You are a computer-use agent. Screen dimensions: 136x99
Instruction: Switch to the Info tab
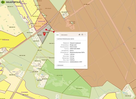tap(57, 35)
